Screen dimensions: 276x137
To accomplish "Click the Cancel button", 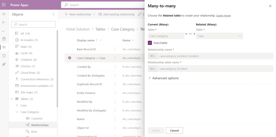I will coord(174,131).
